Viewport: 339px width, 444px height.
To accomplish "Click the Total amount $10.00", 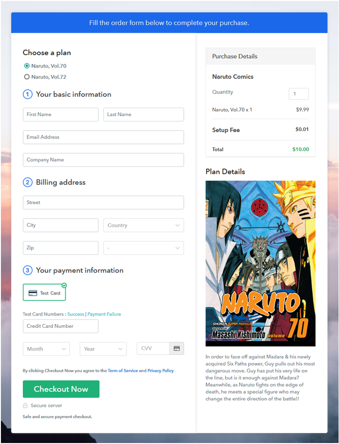I will [x=300, y=149].
